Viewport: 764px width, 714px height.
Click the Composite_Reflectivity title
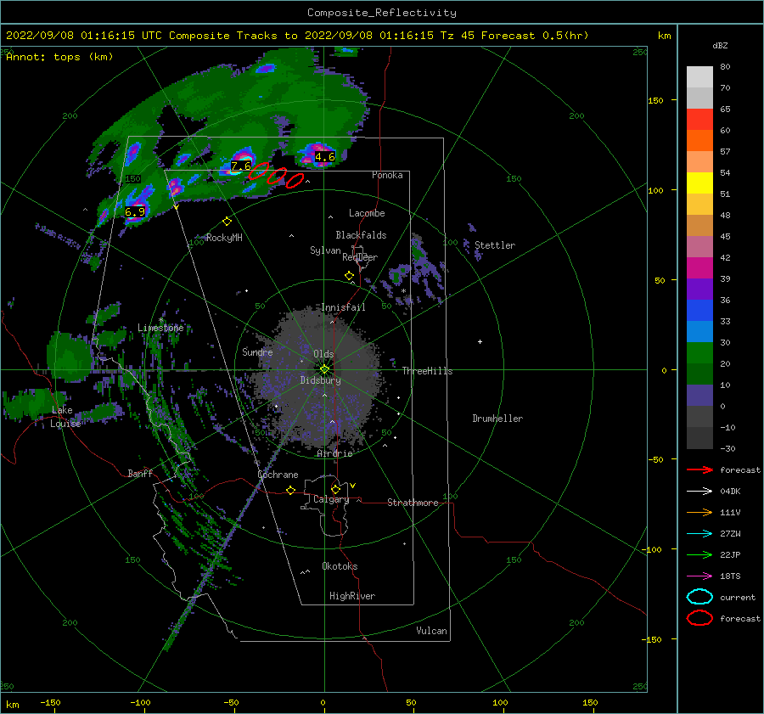[x=382, y=13]
